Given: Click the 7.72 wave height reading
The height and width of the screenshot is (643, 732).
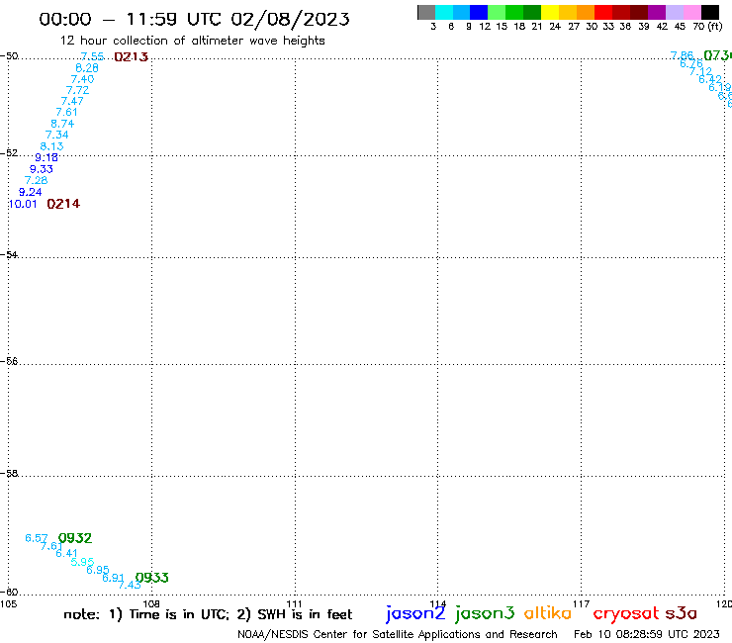Looking at the screenshot, I should pyautogui.click(x=77, y=90).
